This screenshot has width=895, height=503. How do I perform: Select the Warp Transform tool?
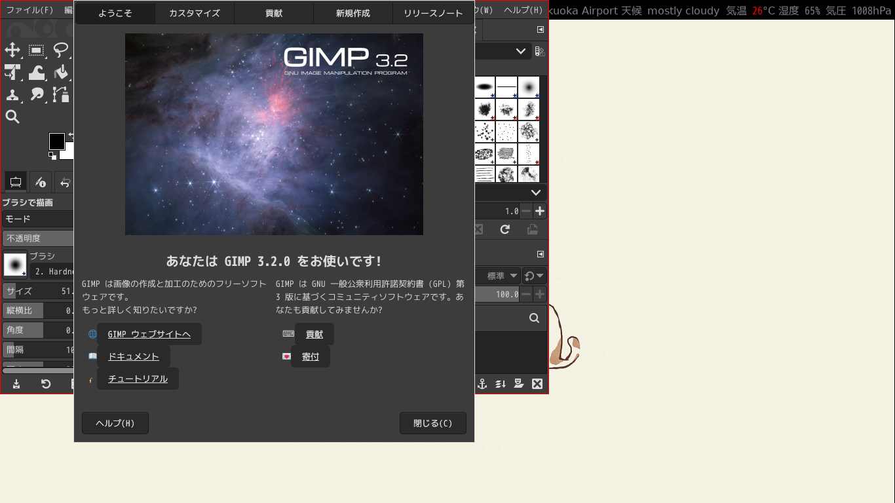[x=37, y=73]
